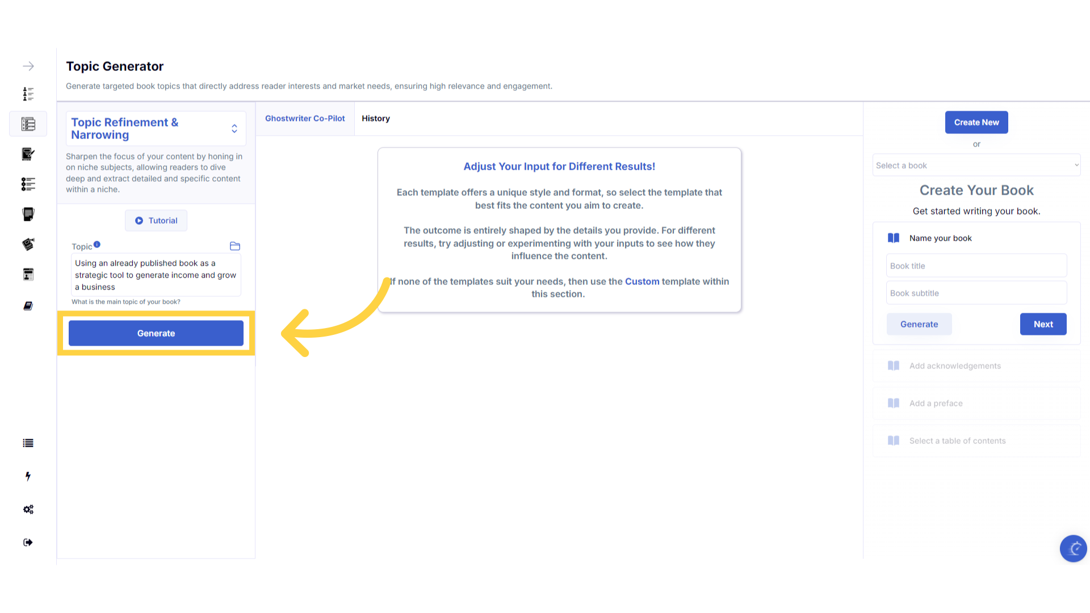Click the blue Generate button under Topic
The image size is (1090, 613).
(x=156, y=333)
